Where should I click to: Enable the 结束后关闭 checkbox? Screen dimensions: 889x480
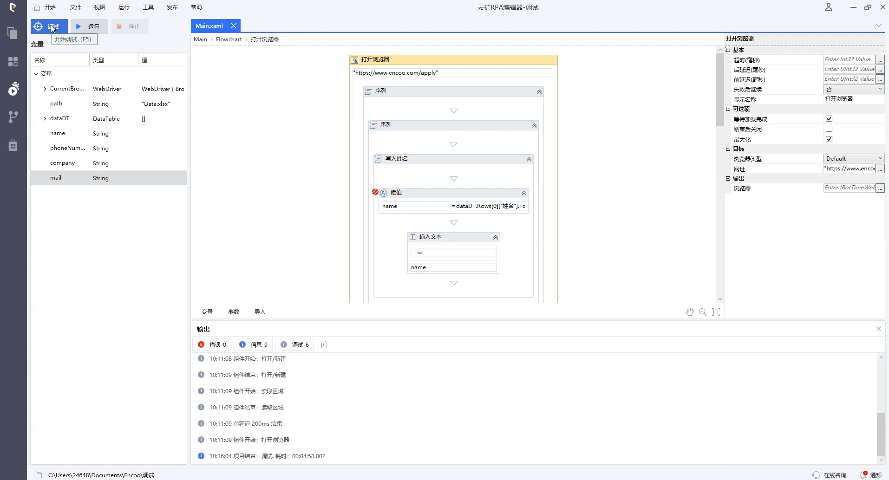pyautogui.click(x=829, y=129)
